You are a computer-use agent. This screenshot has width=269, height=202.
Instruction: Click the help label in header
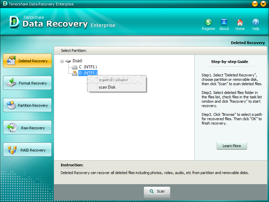tap(256, 29)
